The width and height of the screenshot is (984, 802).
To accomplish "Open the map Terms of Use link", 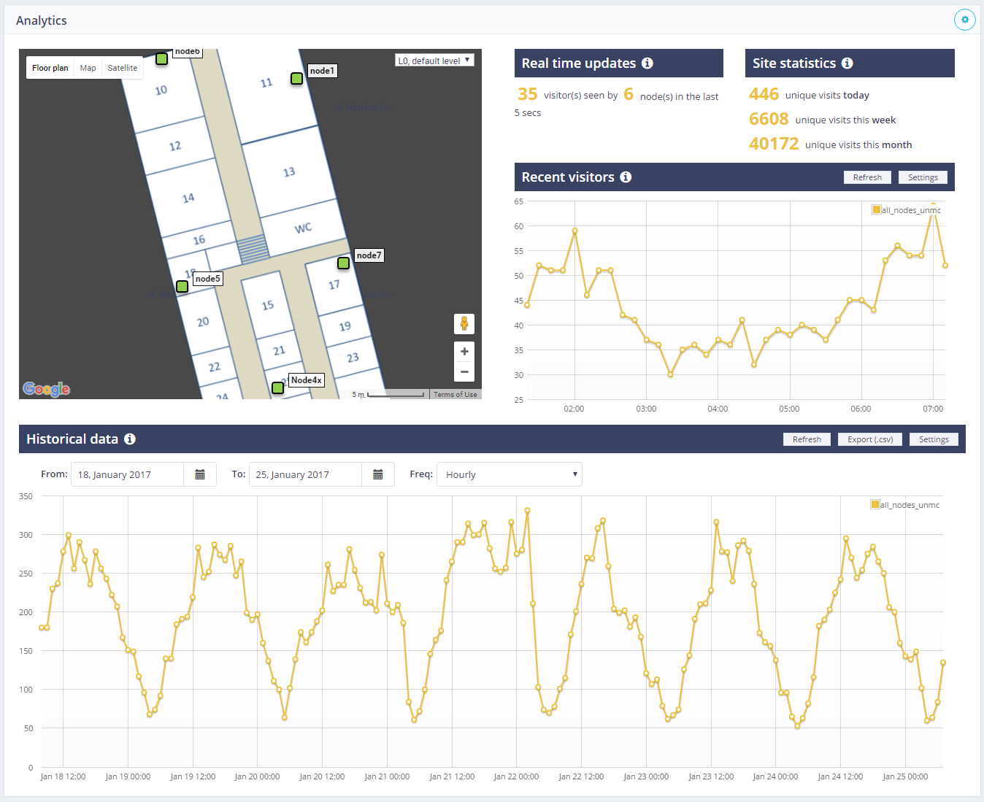I will click(456, 395).
